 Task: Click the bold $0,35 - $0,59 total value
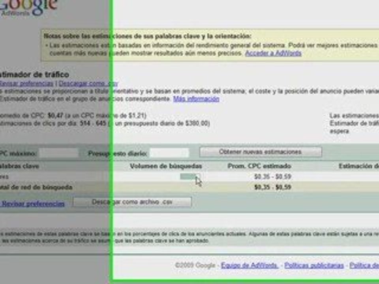[273, 187]
